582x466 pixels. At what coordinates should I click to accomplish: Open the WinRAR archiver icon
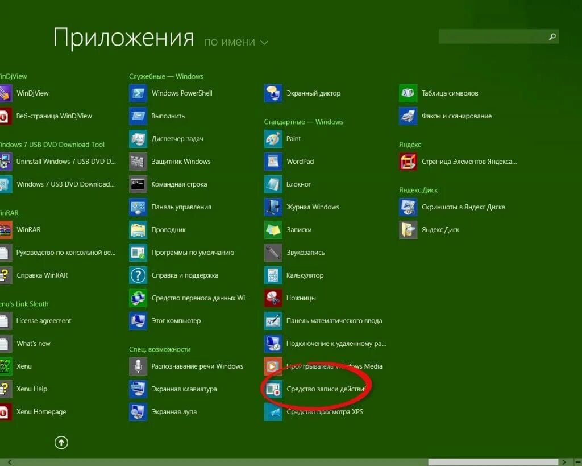point(6,230)
